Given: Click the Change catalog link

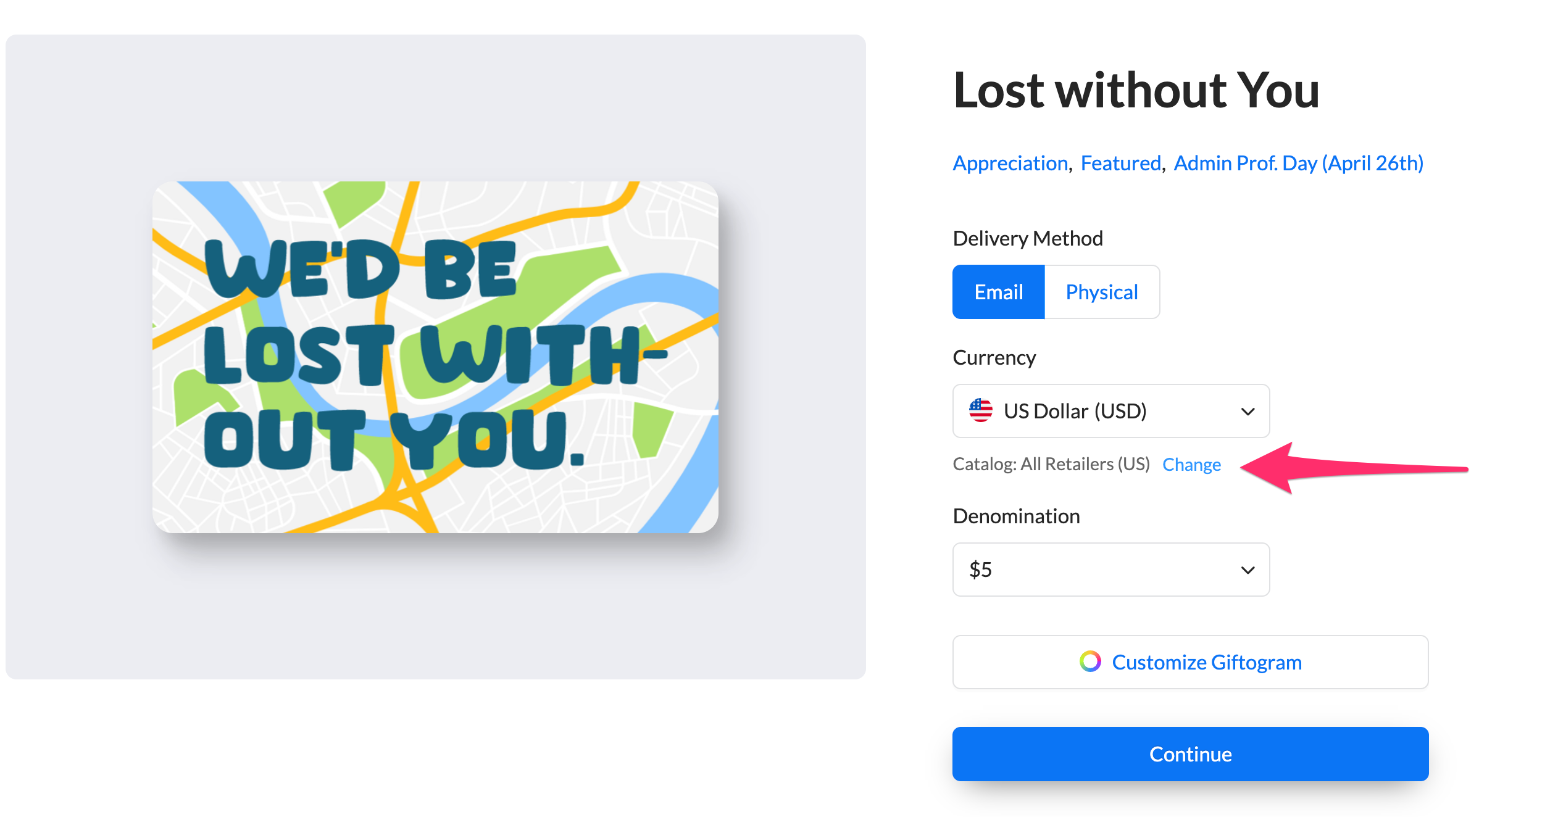Looking at the screenshot, I should pos(1191,465).
